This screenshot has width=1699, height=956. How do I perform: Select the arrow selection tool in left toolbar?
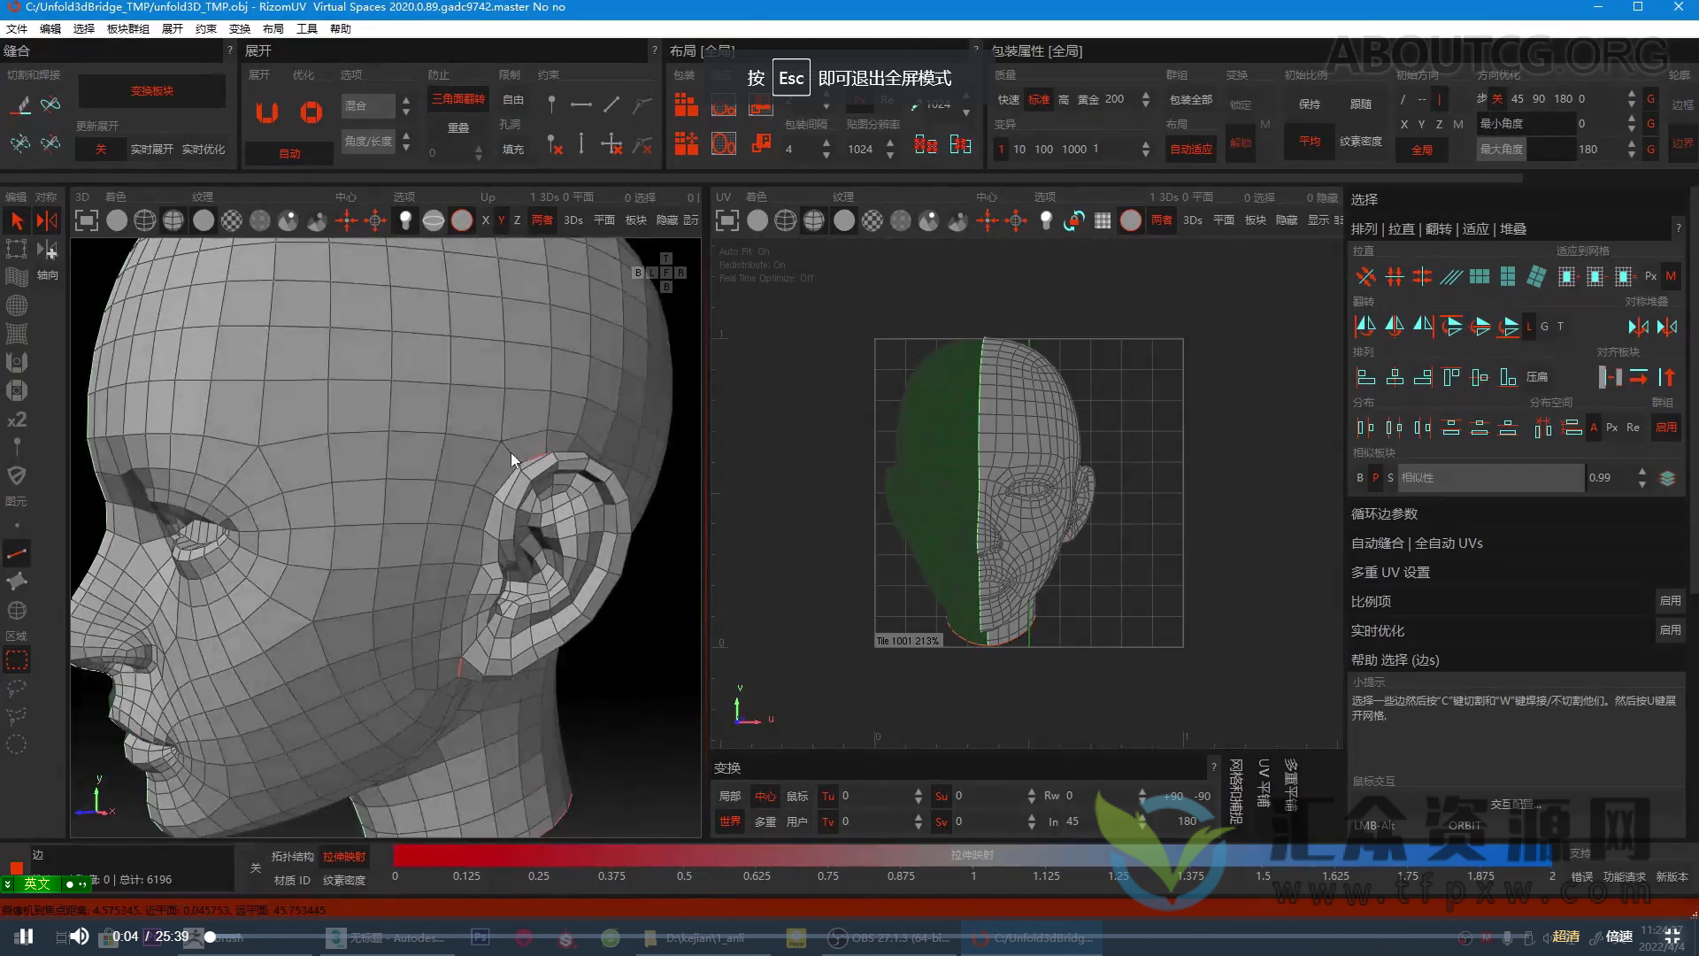click(x=17, y=220)
